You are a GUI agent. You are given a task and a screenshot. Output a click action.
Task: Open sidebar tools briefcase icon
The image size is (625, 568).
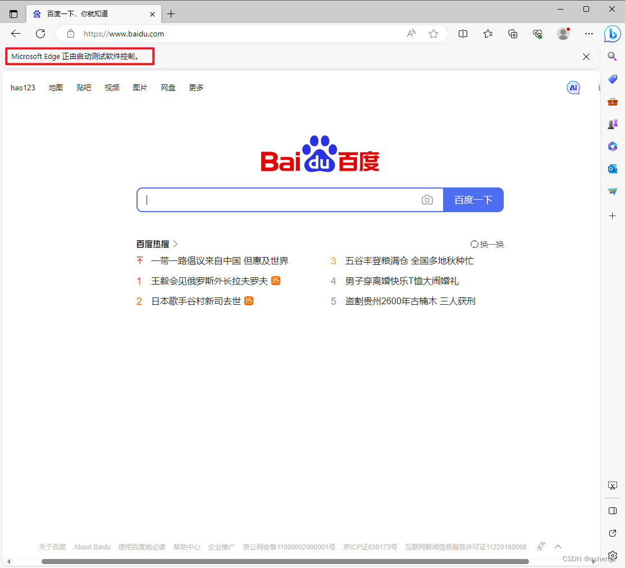pyautogui.click(x=613, y=102)
